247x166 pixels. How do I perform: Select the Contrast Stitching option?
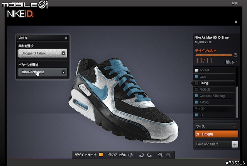click(x=214, y=96)
